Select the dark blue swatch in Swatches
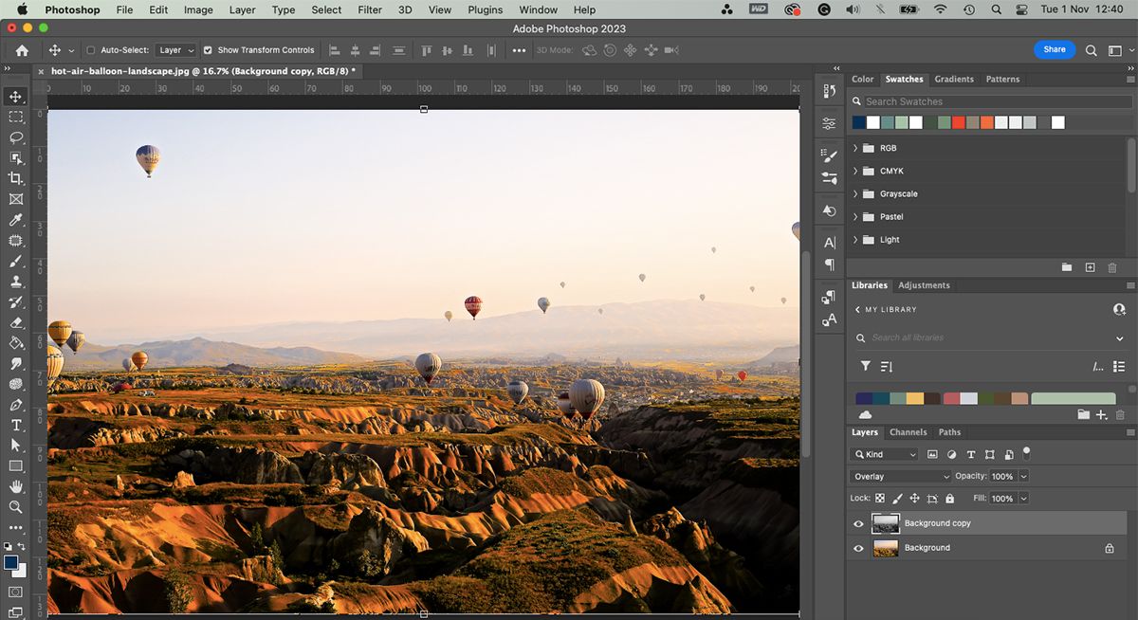The width and height of the screenshot is (1138, 620). tap(856, 121)
